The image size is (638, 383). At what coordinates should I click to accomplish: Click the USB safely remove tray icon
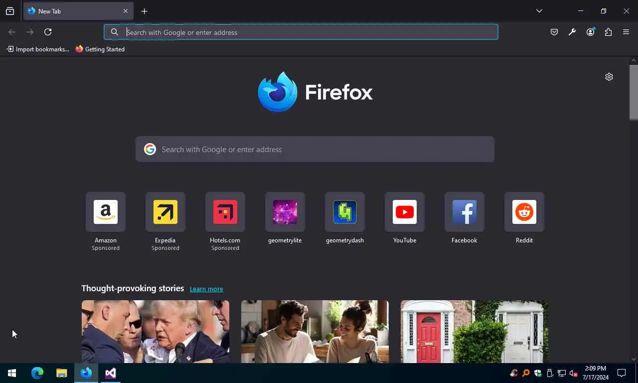click(550, 373)
